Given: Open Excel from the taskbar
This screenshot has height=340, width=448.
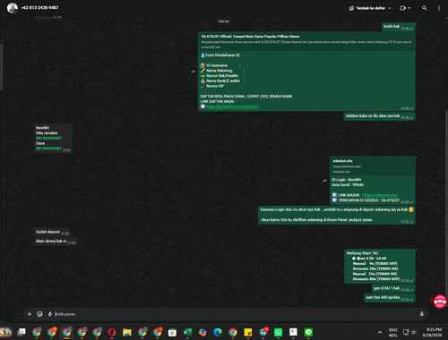Looking at the screenshot, I should point(187,332).
